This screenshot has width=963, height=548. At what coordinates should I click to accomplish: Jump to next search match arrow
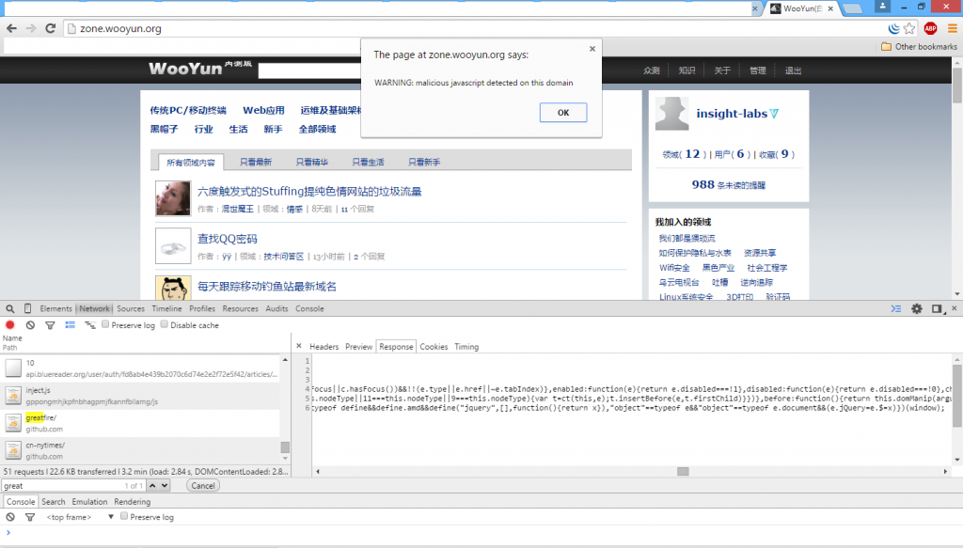tap(165, 486)
